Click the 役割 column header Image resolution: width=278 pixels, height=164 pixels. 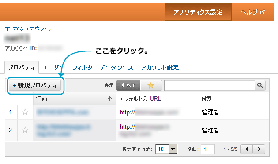point(207,98)
